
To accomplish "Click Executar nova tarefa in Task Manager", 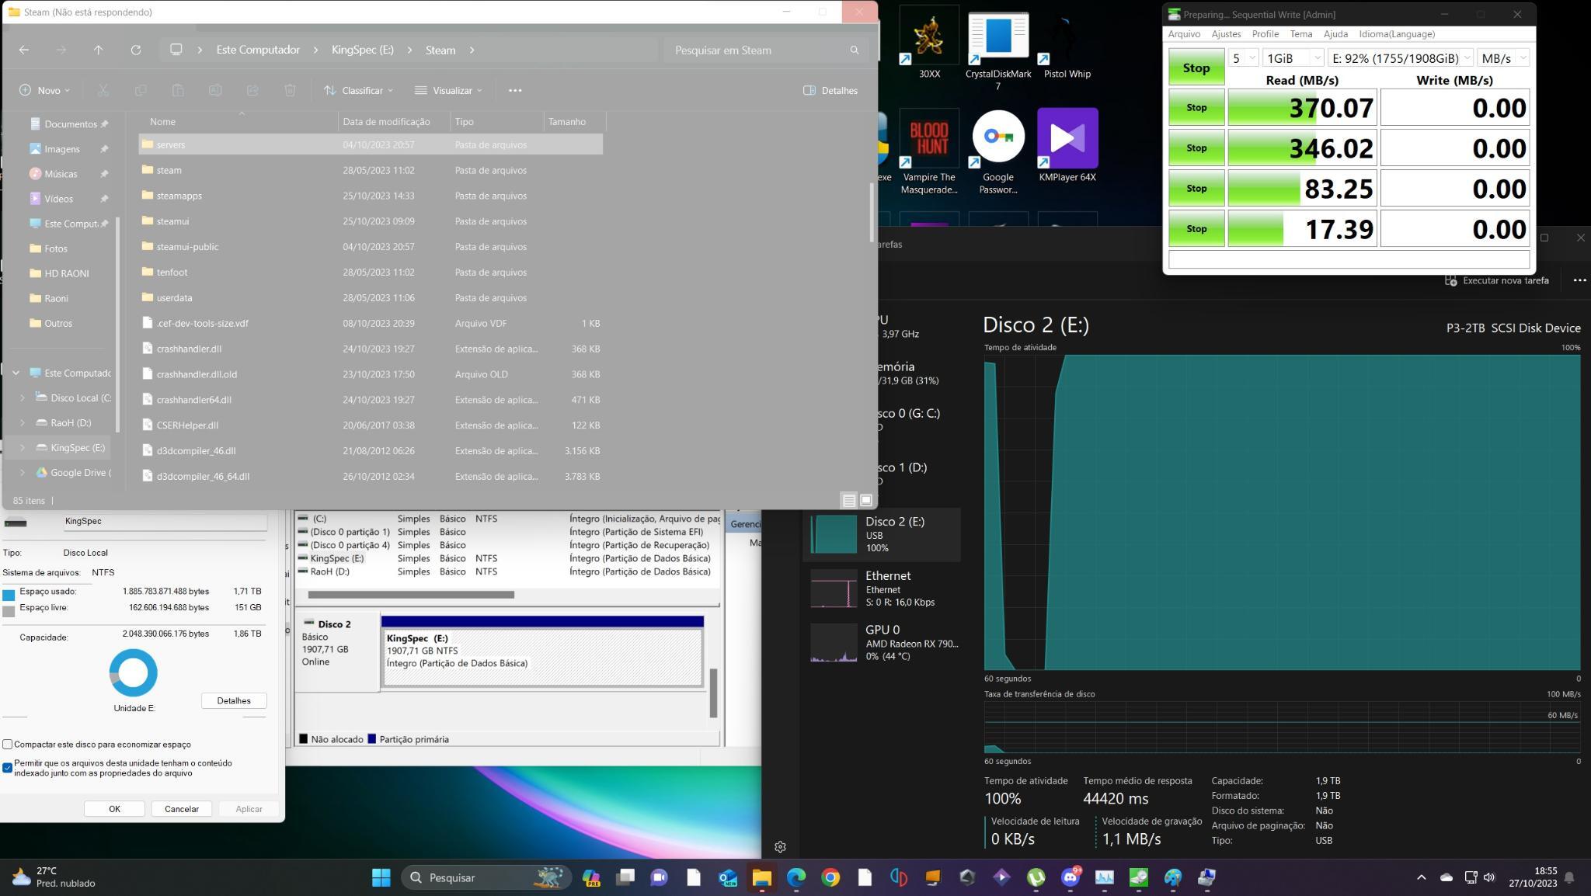I will point(1497,280).
